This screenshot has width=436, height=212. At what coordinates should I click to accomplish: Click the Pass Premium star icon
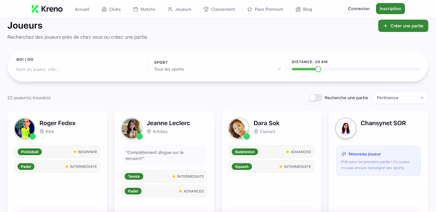coord(250,9)
